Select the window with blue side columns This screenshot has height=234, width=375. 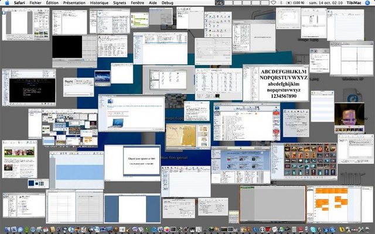click(132, 208)
